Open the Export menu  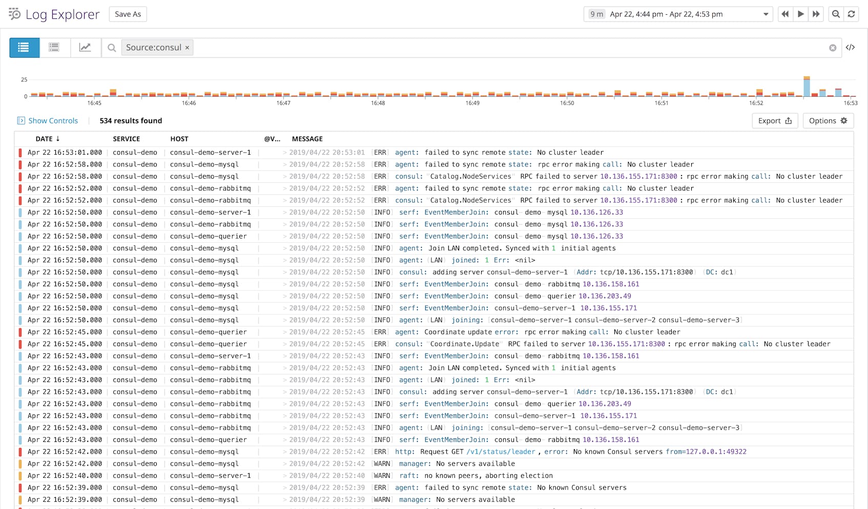[775, 120]
